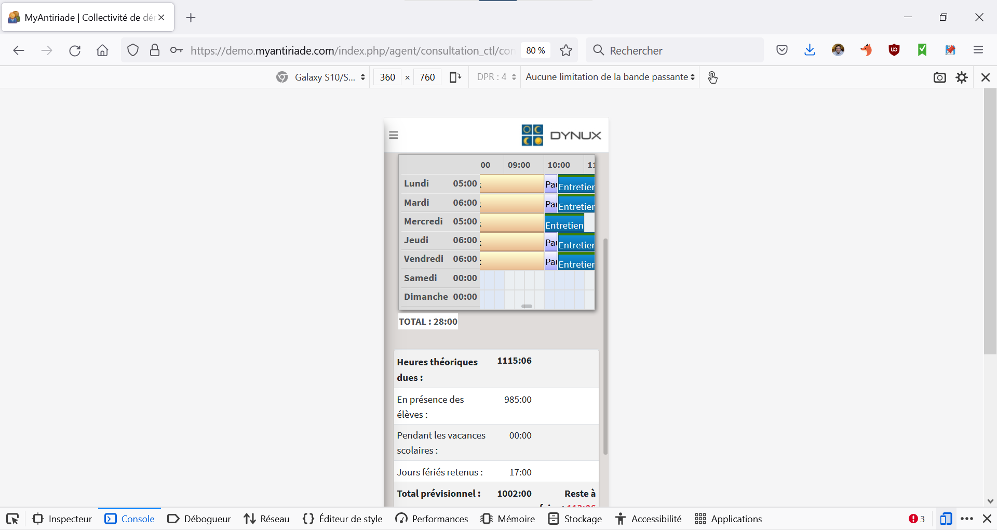Click the Total prévisionnel 1002:00 value
Screen dimensions: 997x530
click(514, 494)
